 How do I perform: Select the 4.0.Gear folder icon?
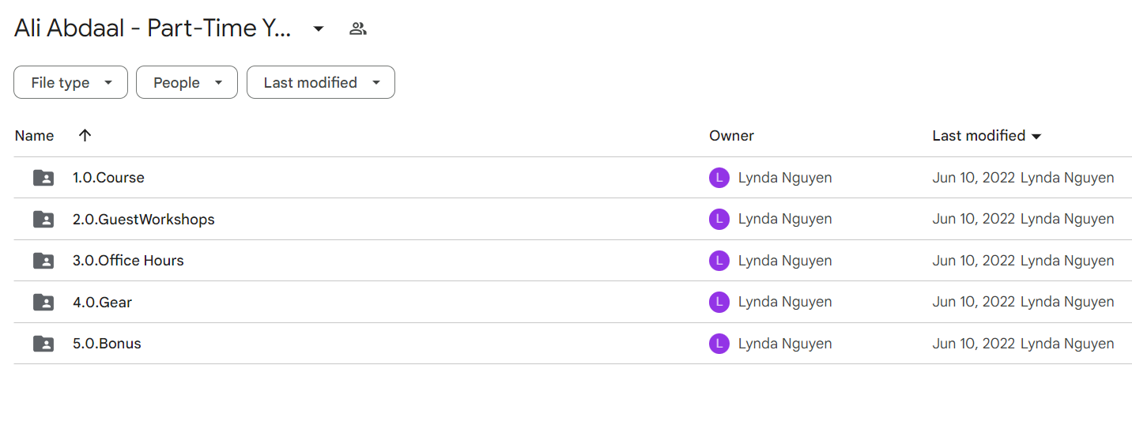[x=43, y=302]
